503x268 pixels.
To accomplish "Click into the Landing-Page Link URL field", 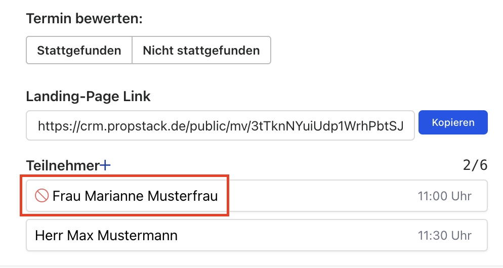I will (x=221, y=125).
